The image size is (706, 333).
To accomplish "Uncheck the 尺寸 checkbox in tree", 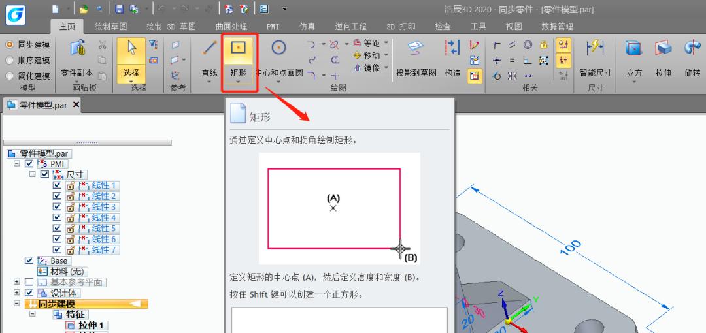I will (x=45, y=174).
